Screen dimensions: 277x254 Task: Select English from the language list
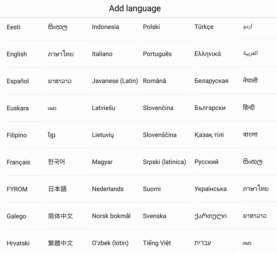click(x=17, y=54)
